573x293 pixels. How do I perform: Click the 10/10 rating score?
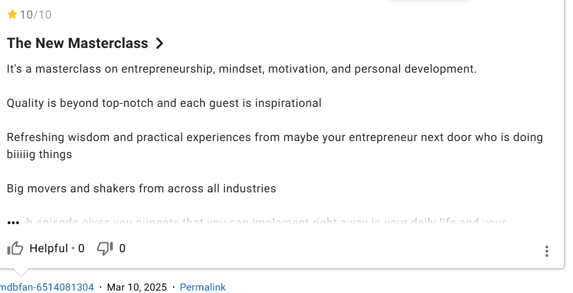[36, 15]
